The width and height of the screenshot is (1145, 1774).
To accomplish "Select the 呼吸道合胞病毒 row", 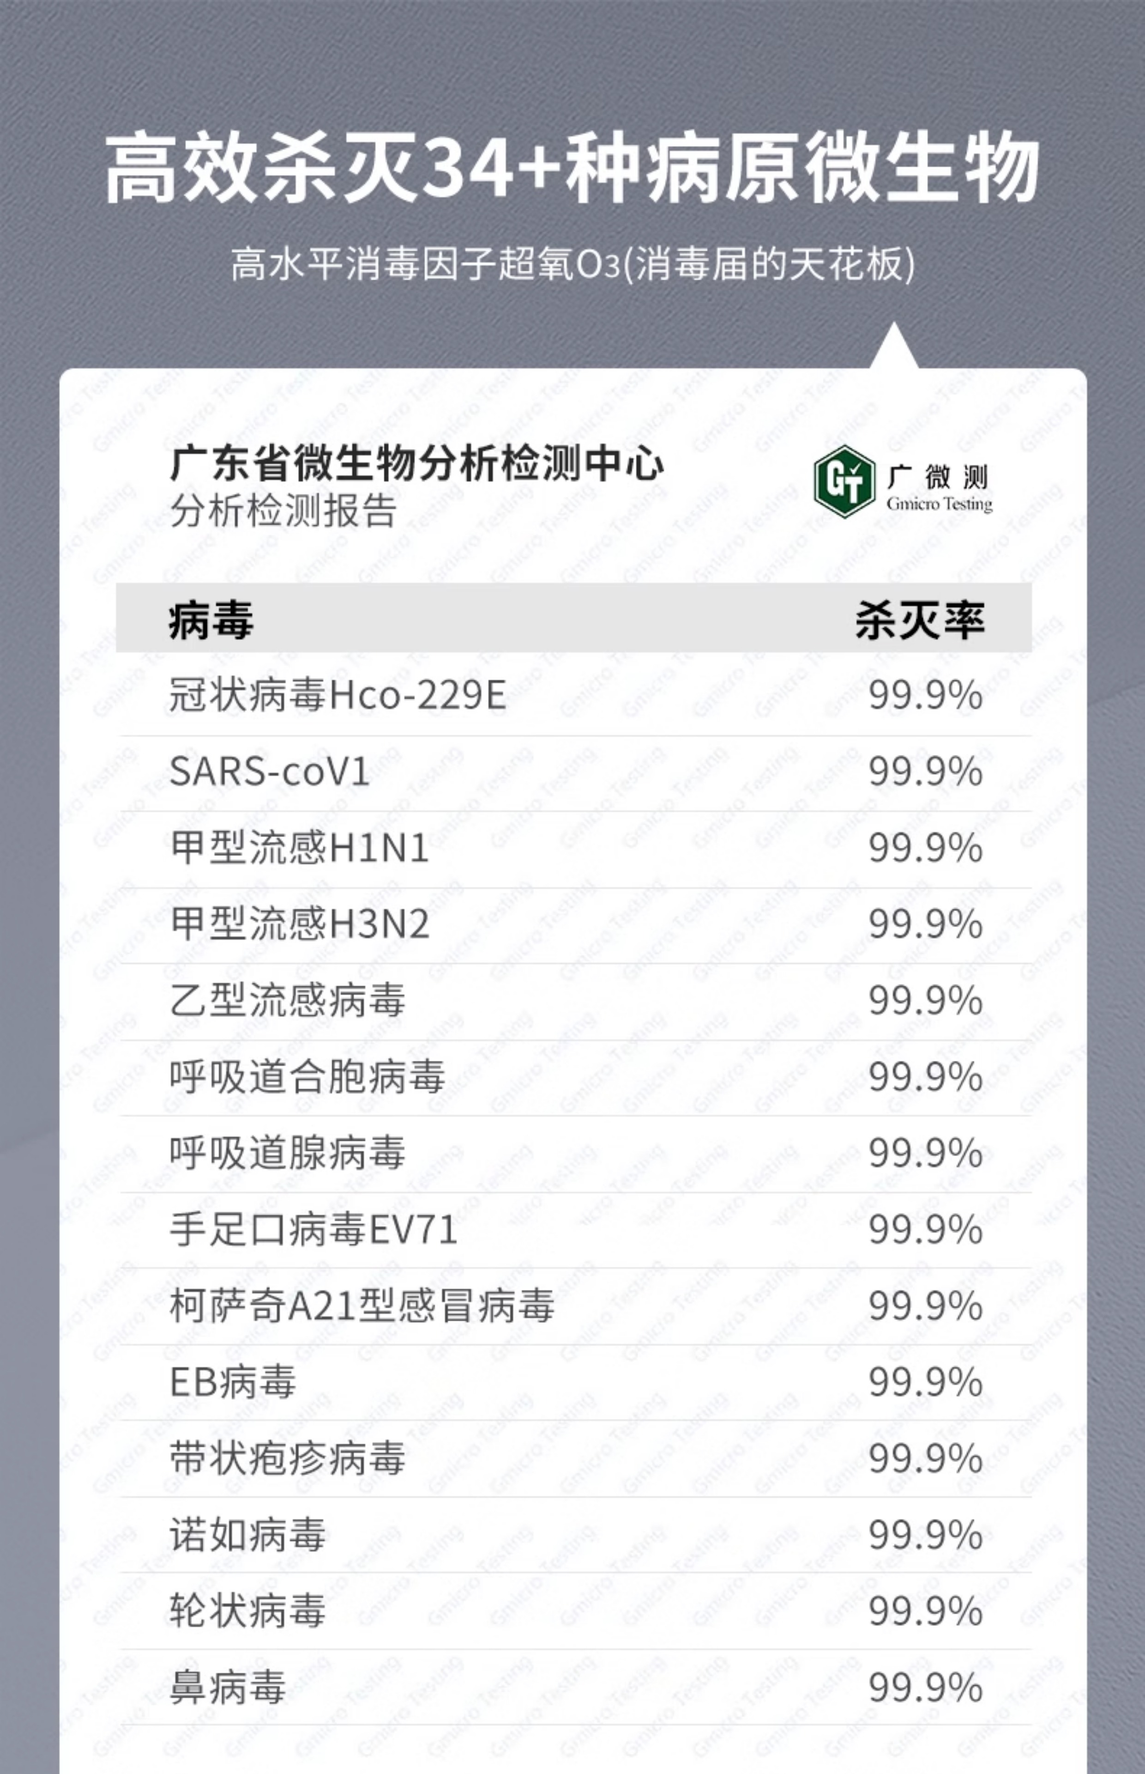I will [575, 1077].
